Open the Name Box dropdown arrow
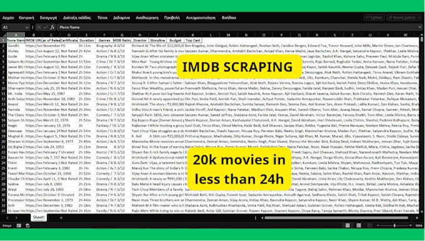Image resolution: width=425 pixels, height=241 pixels. click(26, 27)
